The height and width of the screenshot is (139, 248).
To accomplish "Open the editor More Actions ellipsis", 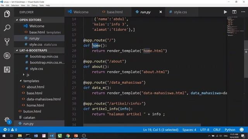I will coord(243,12).
